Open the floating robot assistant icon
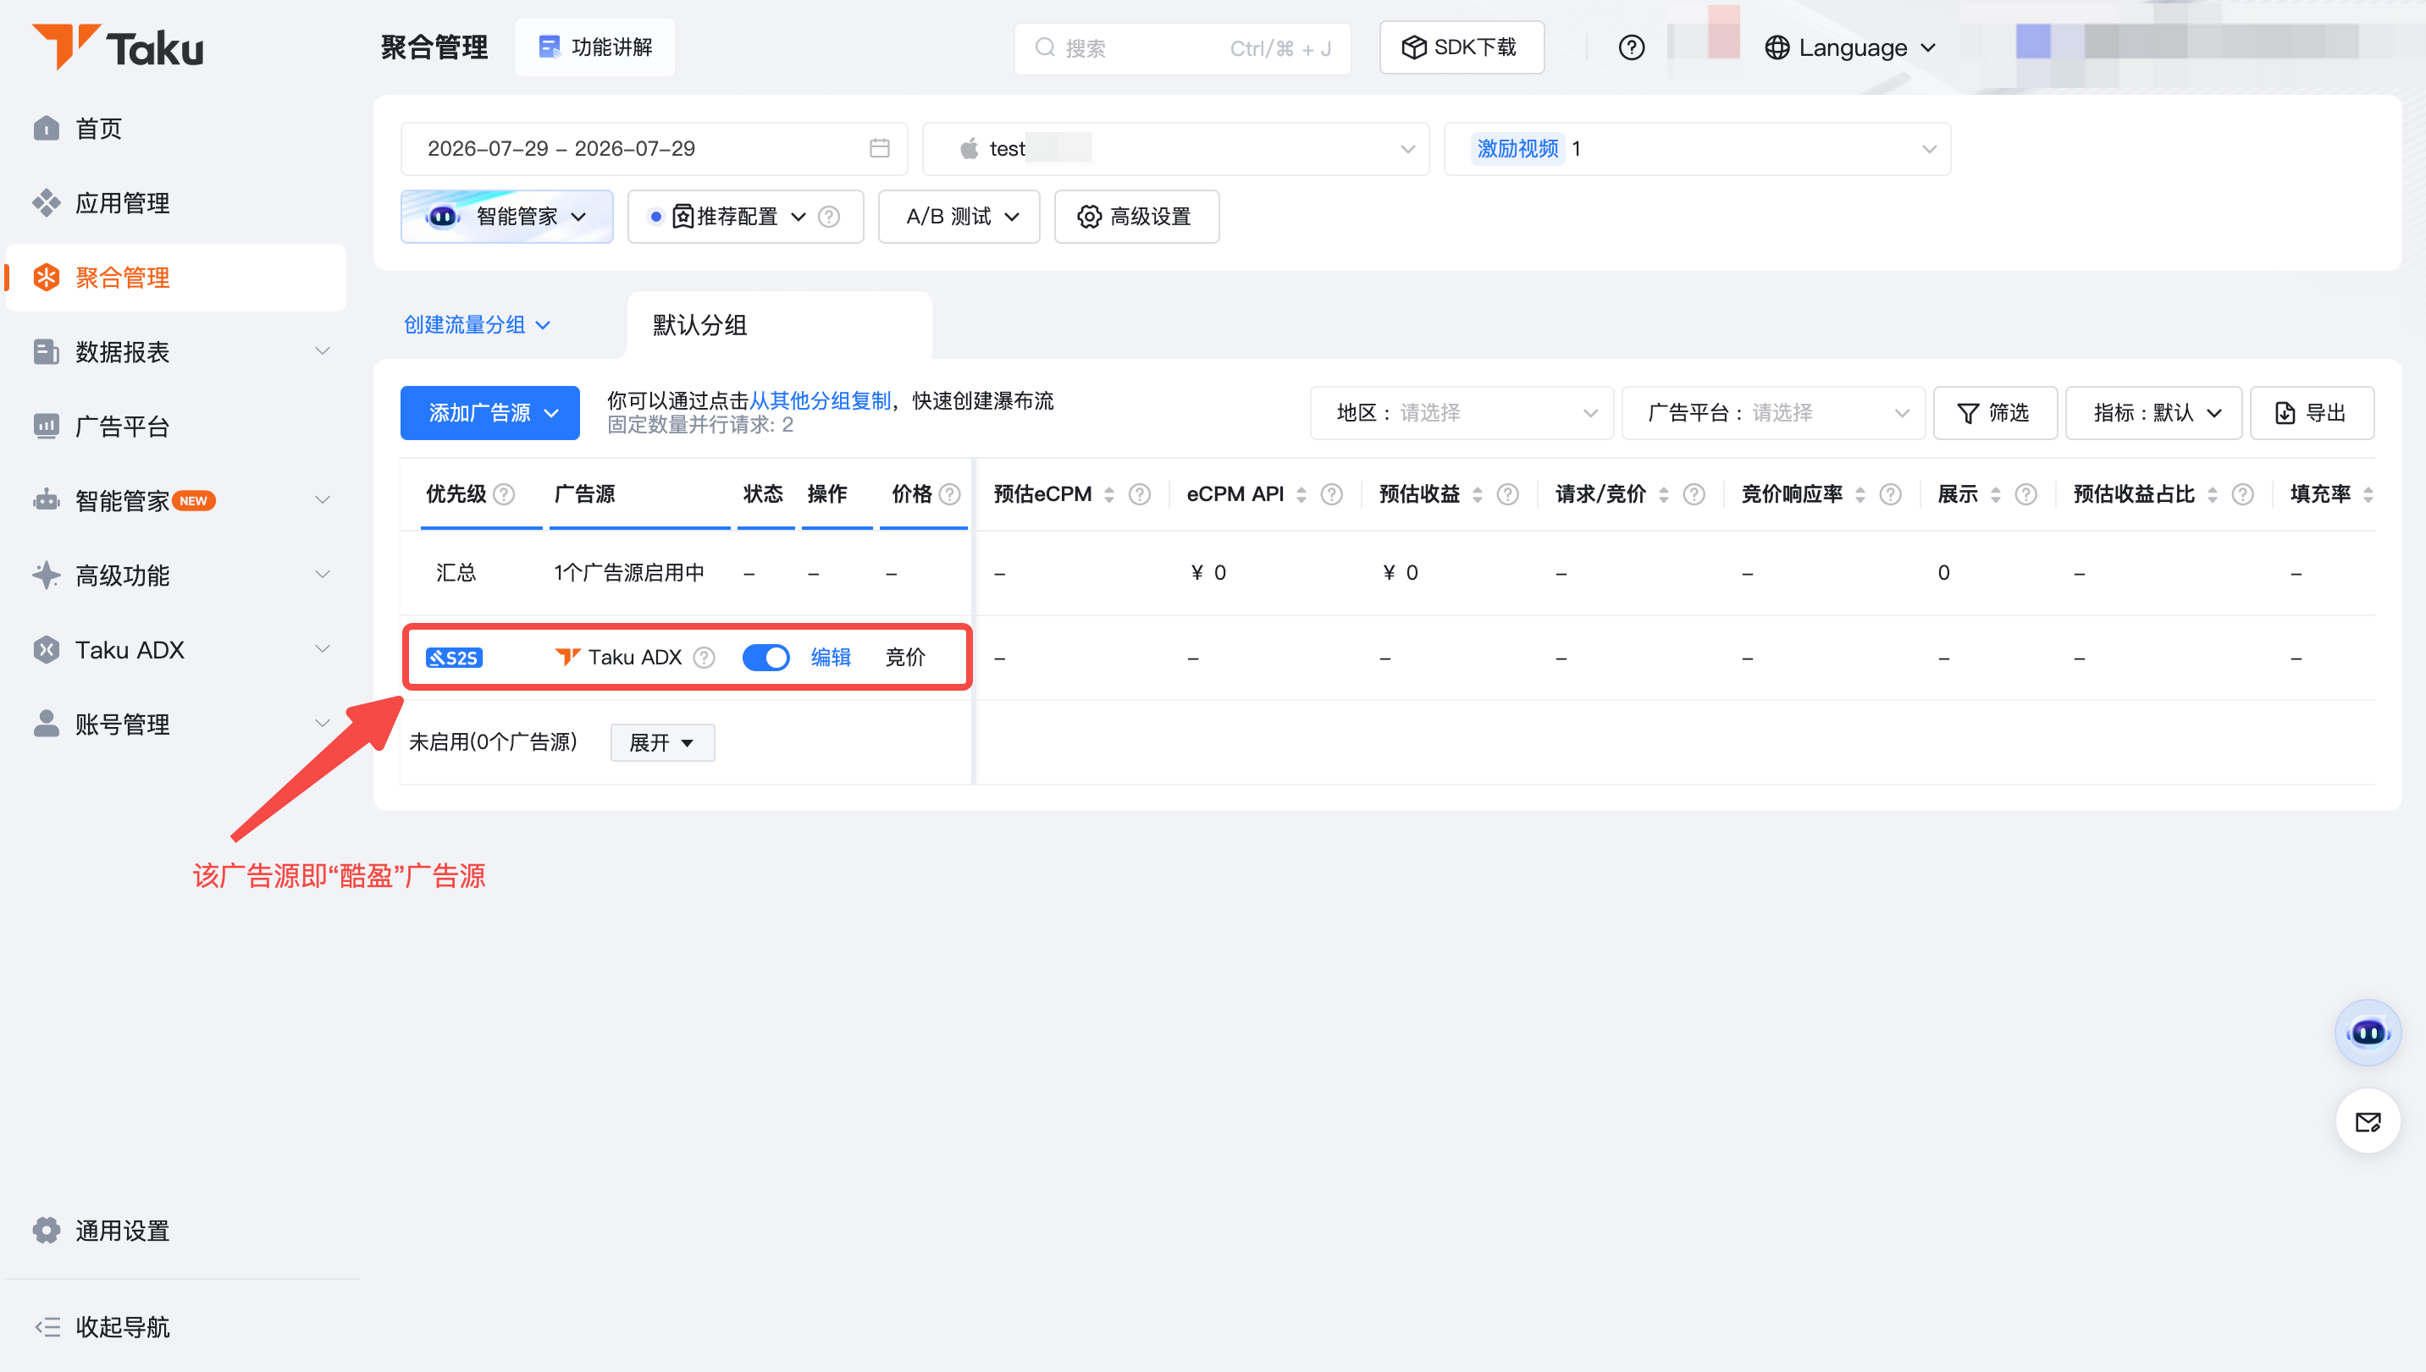This screenshot has height=1372, width=2426. (x=2367, y=1032)
